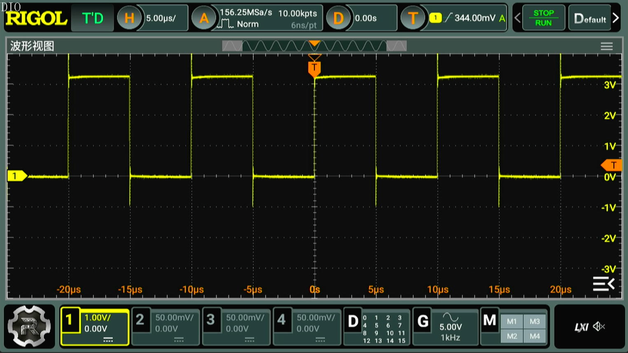Toggle the muted speaker sound icon
Screen dimensions: 628x353
(599, 326)
